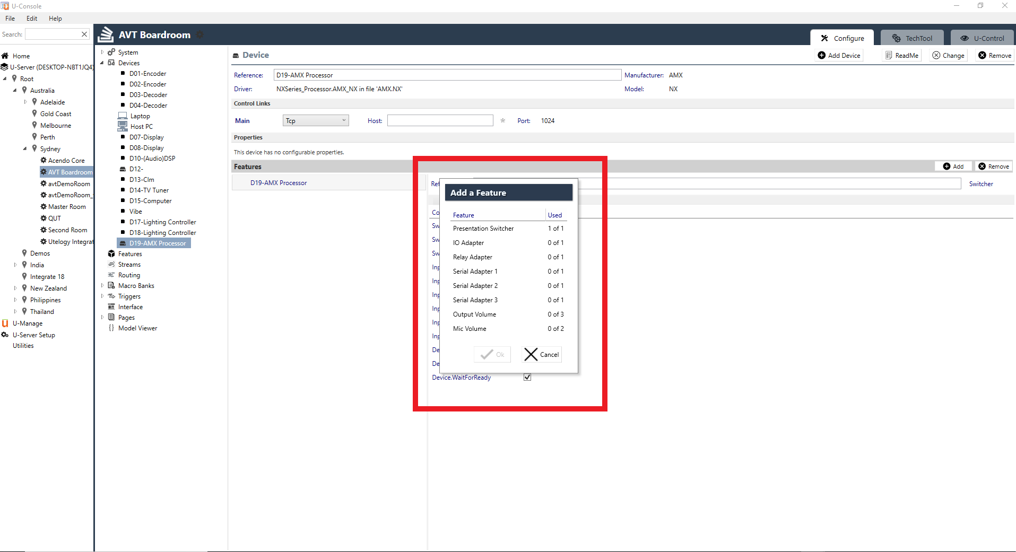Toggle the Device.WaitForReady checkbox
The width and height of the screenshot is (1016, 552).
pyautogui.click(x=527, y=377)
